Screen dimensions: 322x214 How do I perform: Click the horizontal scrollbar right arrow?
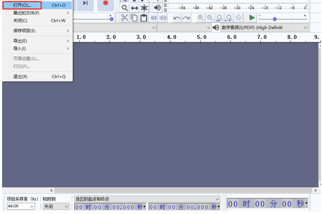(x=316, y=191)
